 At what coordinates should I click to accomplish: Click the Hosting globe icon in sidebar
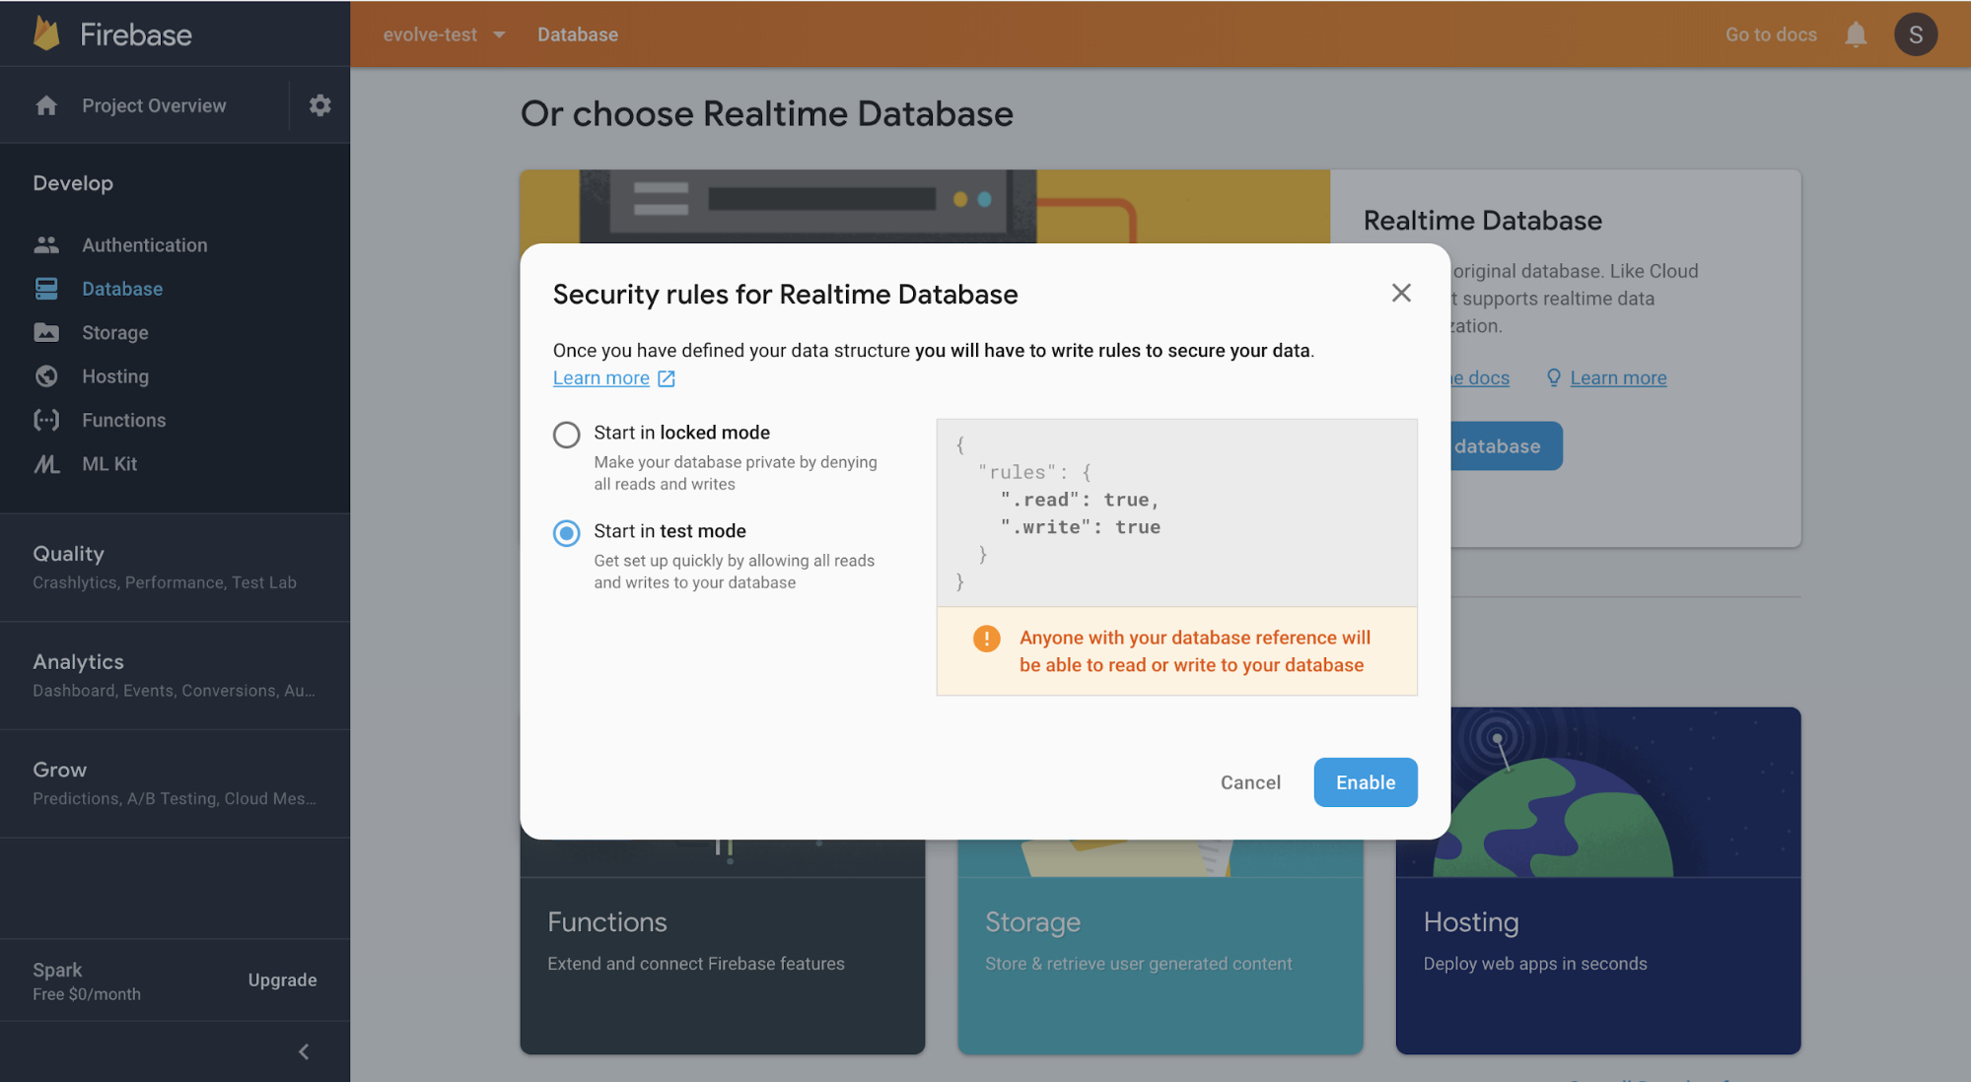pos(46,375)
